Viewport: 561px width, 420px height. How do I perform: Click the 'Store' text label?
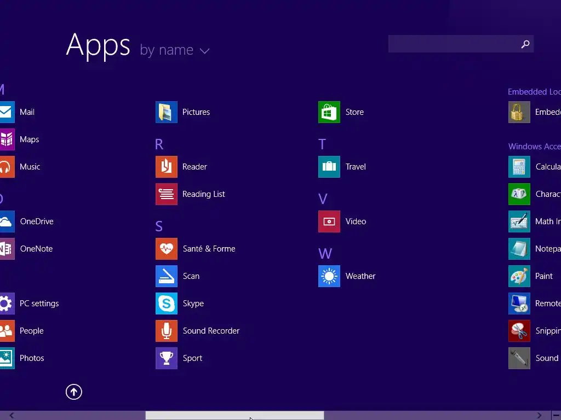pyautogui.click(x=354, y=112)
